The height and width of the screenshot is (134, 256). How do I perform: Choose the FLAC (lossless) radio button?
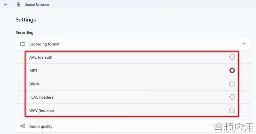tap(232, 97)
